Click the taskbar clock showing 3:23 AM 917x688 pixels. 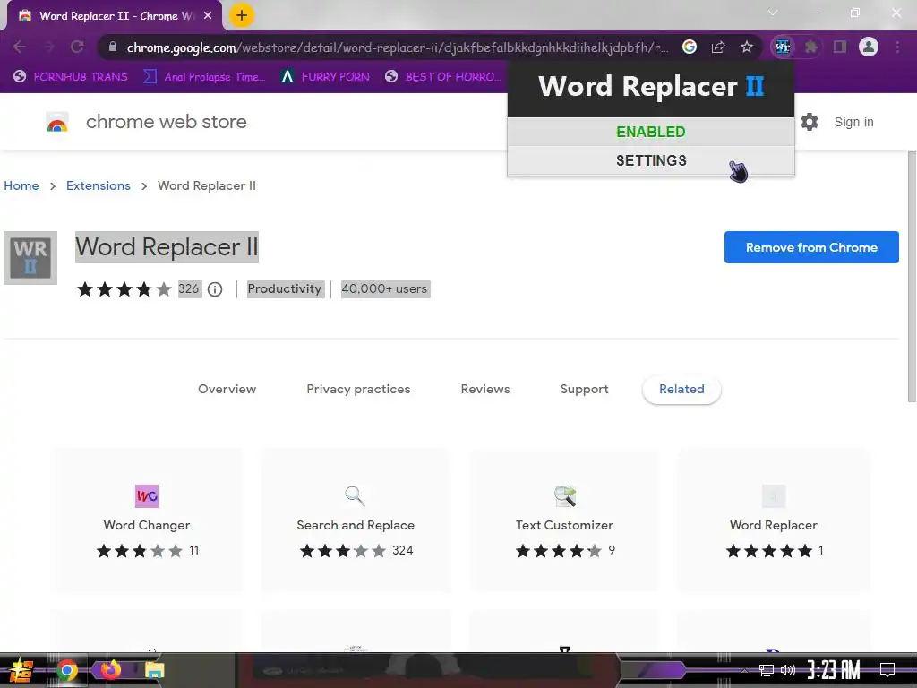(x=834, y=670)
